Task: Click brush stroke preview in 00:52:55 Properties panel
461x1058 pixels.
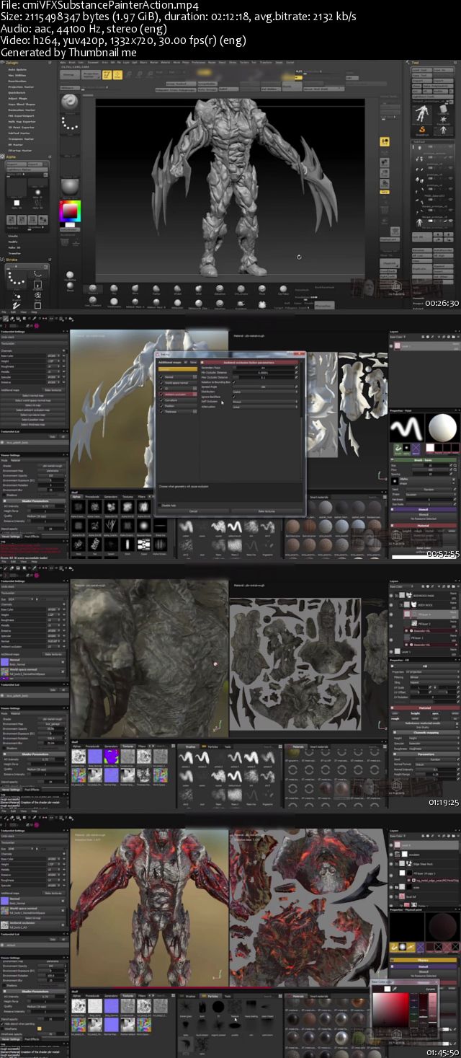Action: (x=406, y=429)
